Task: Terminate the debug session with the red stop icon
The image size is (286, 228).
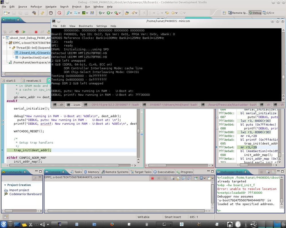Action: coord(36,32)
